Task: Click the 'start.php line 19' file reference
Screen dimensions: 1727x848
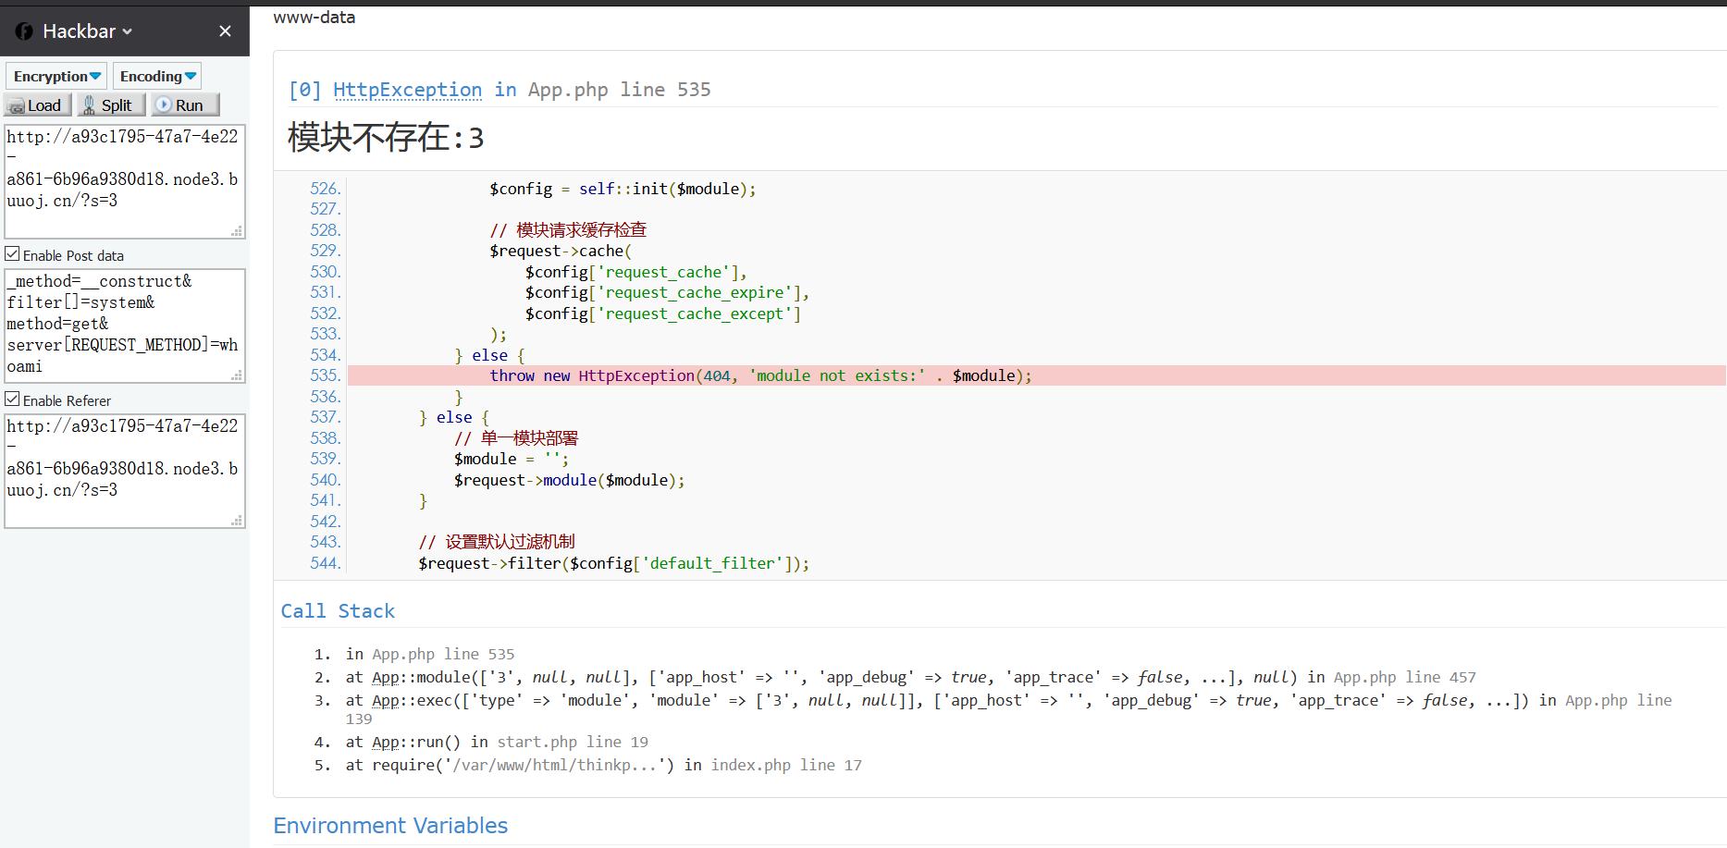Action: [573, 742]
